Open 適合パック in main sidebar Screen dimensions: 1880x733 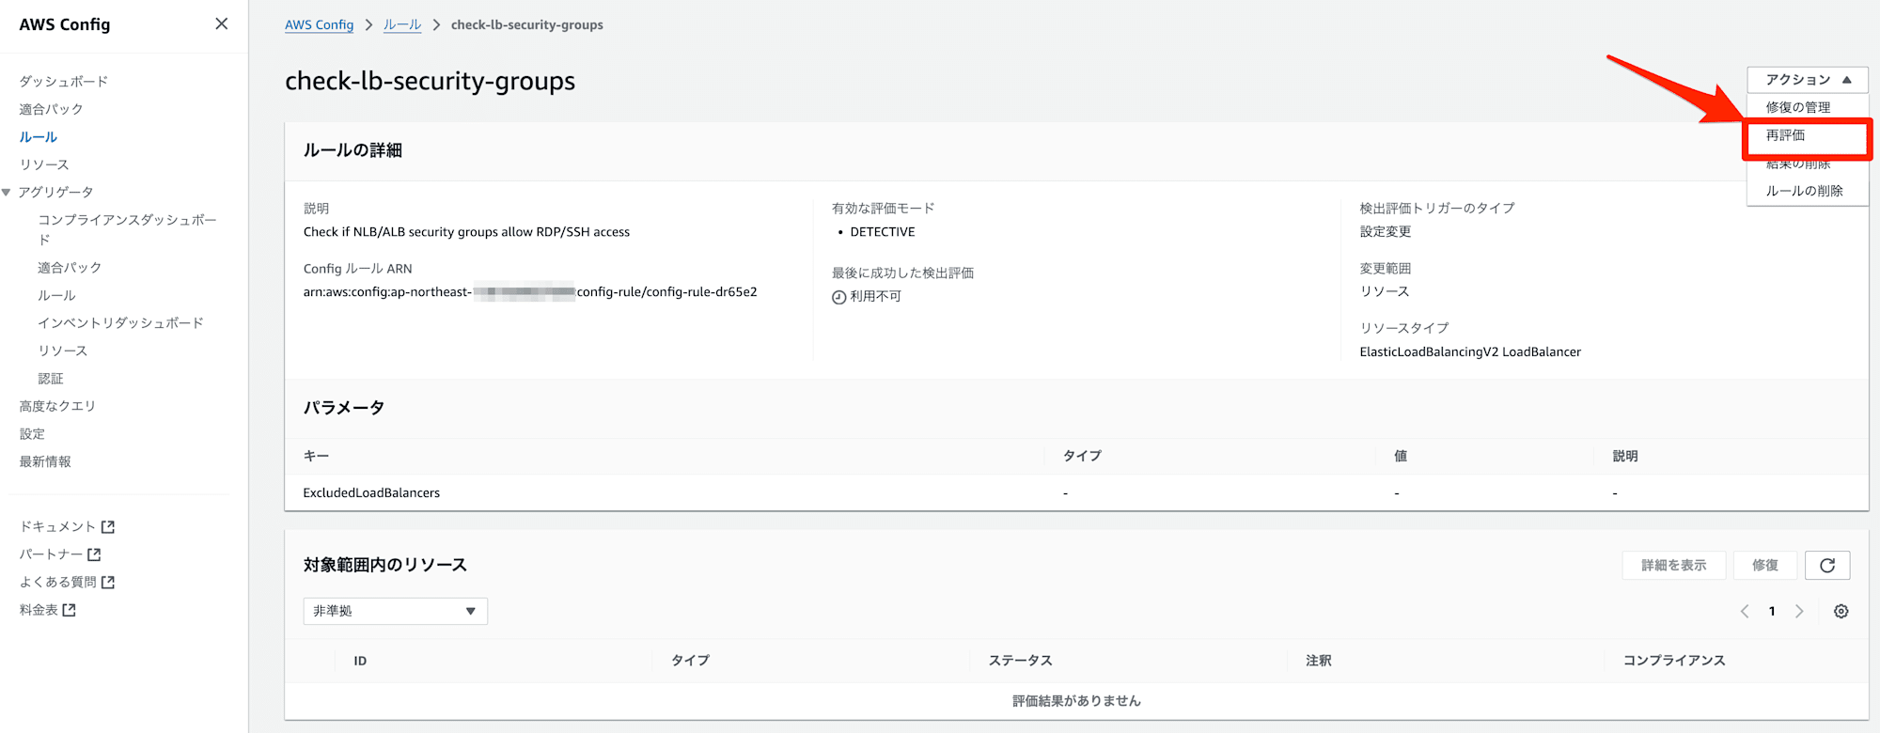click(52, 109)
